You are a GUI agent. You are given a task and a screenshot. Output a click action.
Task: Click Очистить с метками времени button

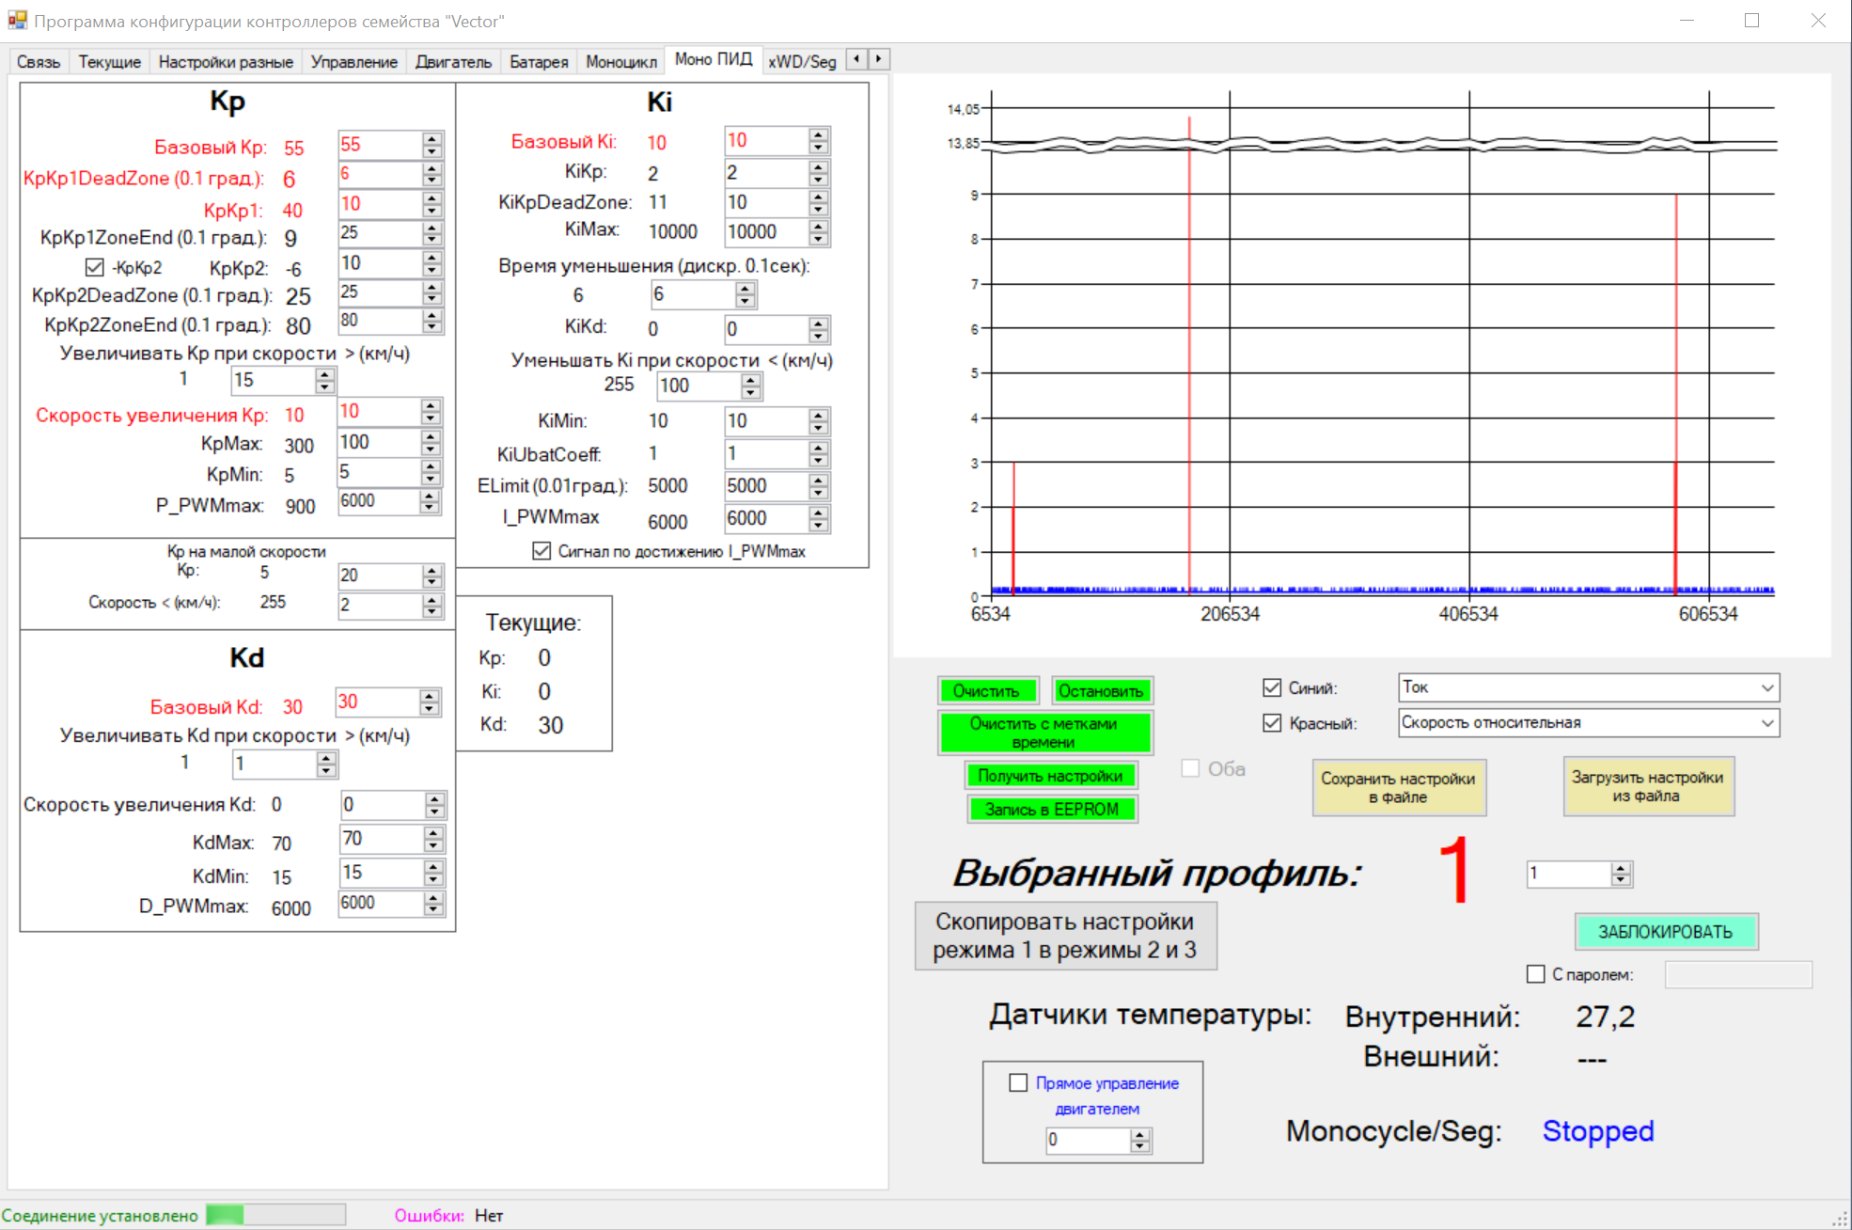[1044, 733]
